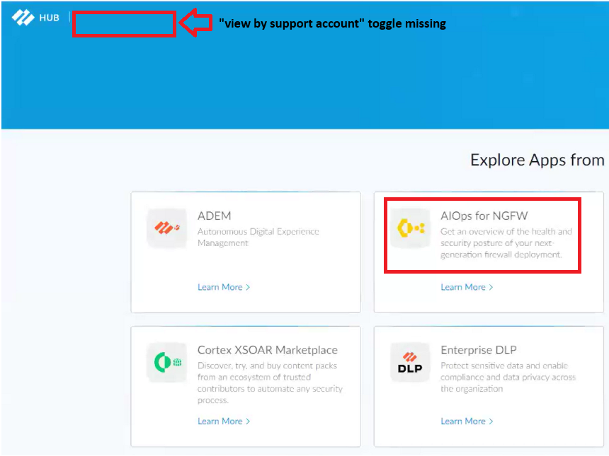
Task: Open Learn More for AIOps for NGFW
Action: point(465,287)
